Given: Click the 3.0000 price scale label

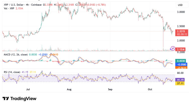Looking at the screenshot, I should click(181, 12).
